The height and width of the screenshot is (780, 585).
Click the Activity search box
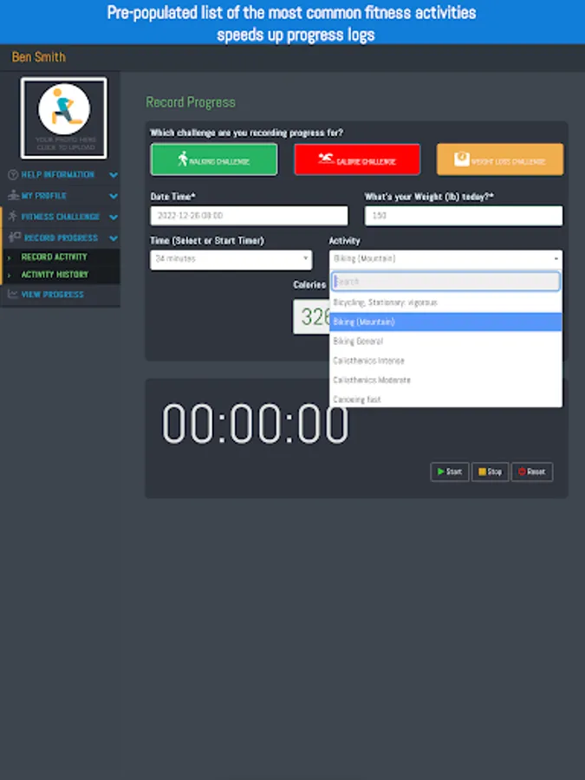click(x=445, y=282)
